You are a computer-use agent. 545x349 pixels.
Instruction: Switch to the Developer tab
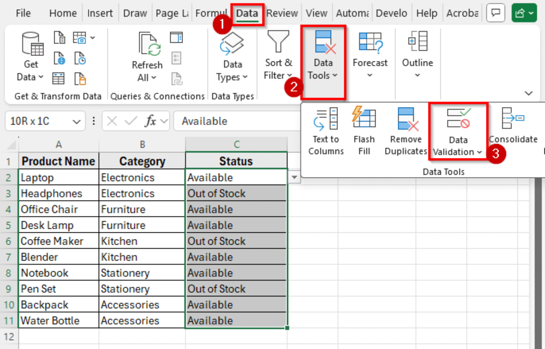click(391, 13)
